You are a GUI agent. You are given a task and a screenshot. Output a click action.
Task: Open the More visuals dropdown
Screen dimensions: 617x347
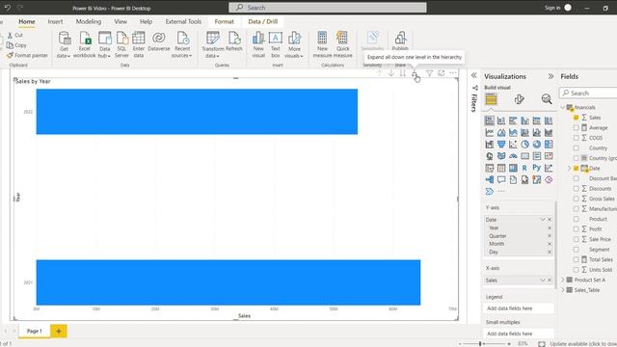tap(294, 45)
